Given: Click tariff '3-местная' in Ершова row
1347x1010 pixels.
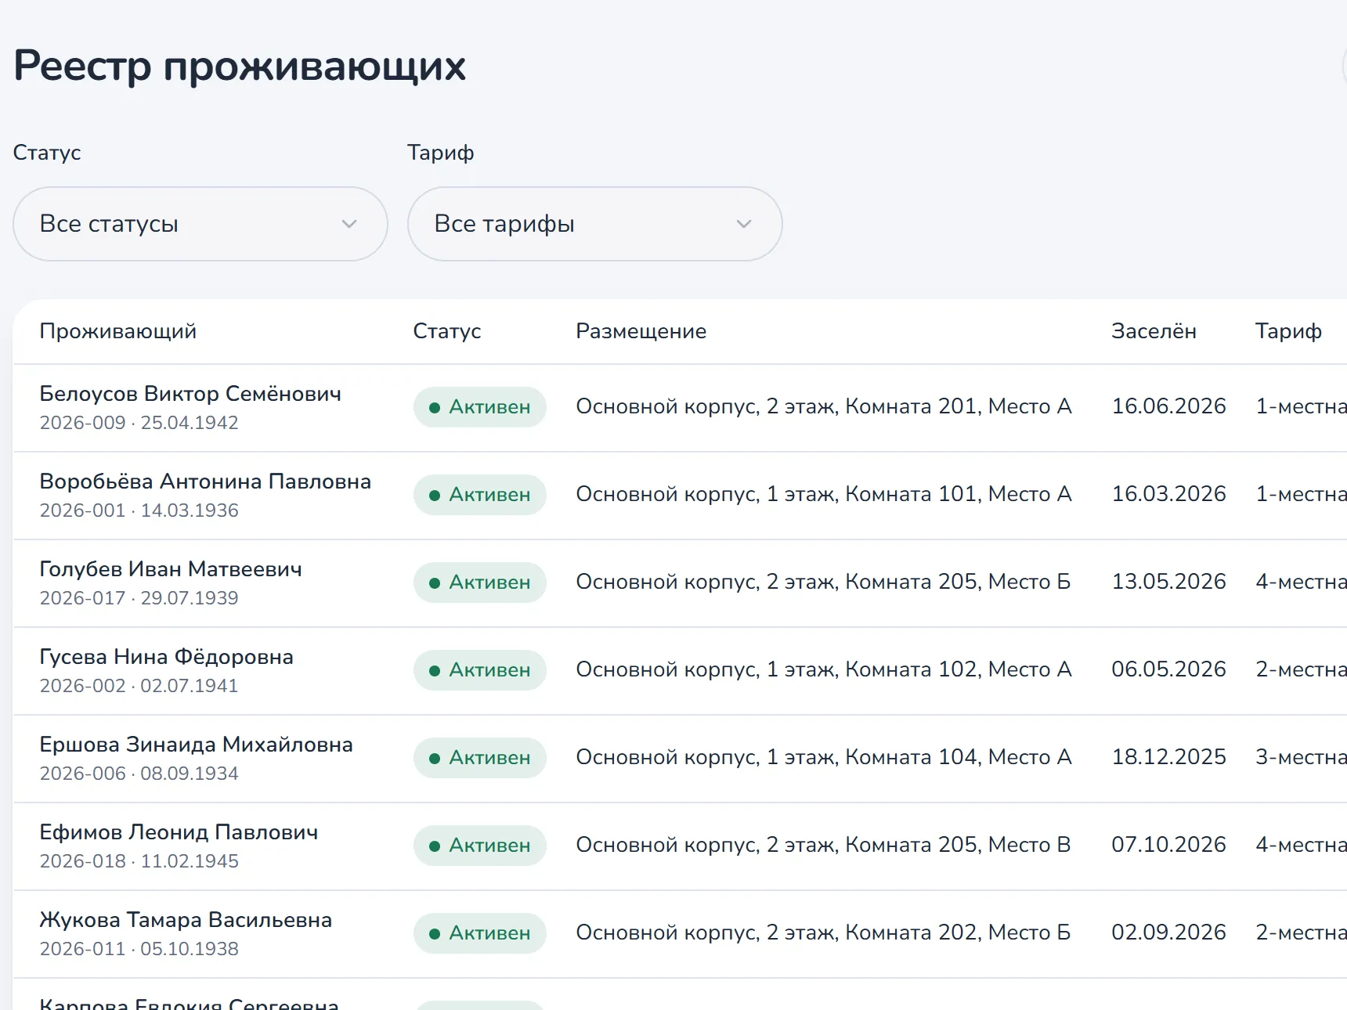Looking at the screenshot, I should pyautogui.click(x=1302, y=757).
